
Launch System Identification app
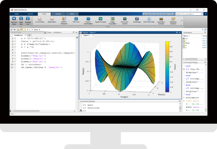tap(88, 21)
